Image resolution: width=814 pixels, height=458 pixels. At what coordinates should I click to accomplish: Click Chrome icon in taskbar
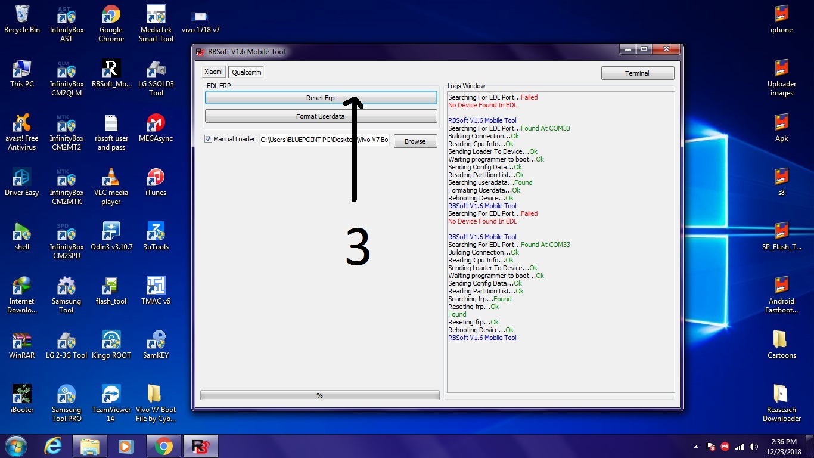tap(163, 446)
